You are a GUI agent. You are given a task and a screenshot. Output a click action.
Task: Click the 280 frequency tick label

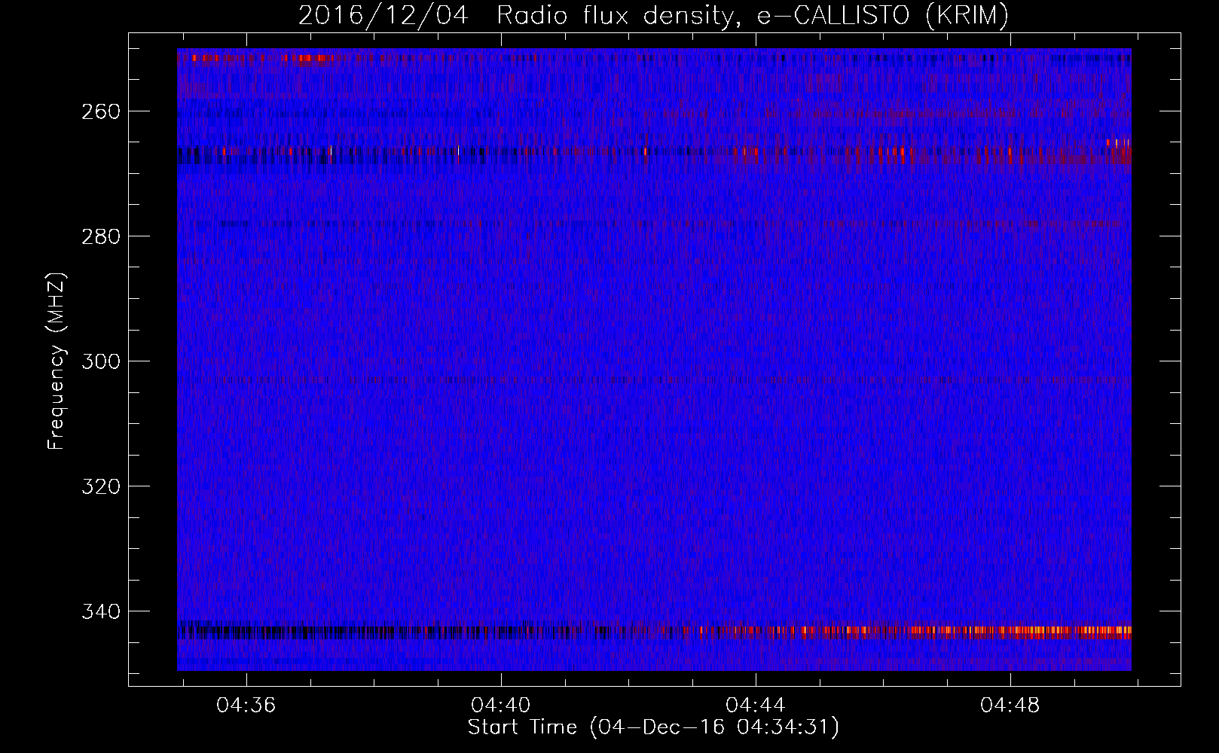(100, 236)
